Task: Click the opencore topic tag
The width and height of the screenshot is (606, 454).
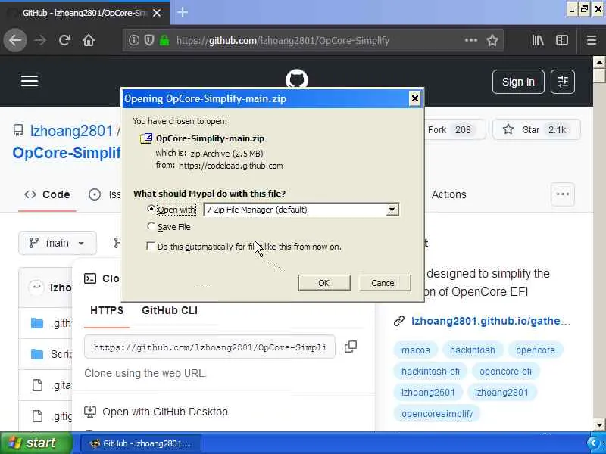Action: [536, 350]
